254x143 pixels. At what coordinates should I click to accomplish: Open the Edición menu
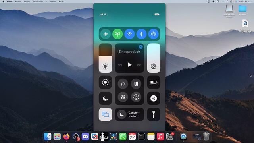27,2
